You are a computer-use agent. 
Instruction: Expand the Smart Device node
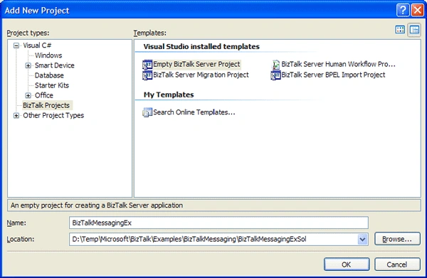28,65
